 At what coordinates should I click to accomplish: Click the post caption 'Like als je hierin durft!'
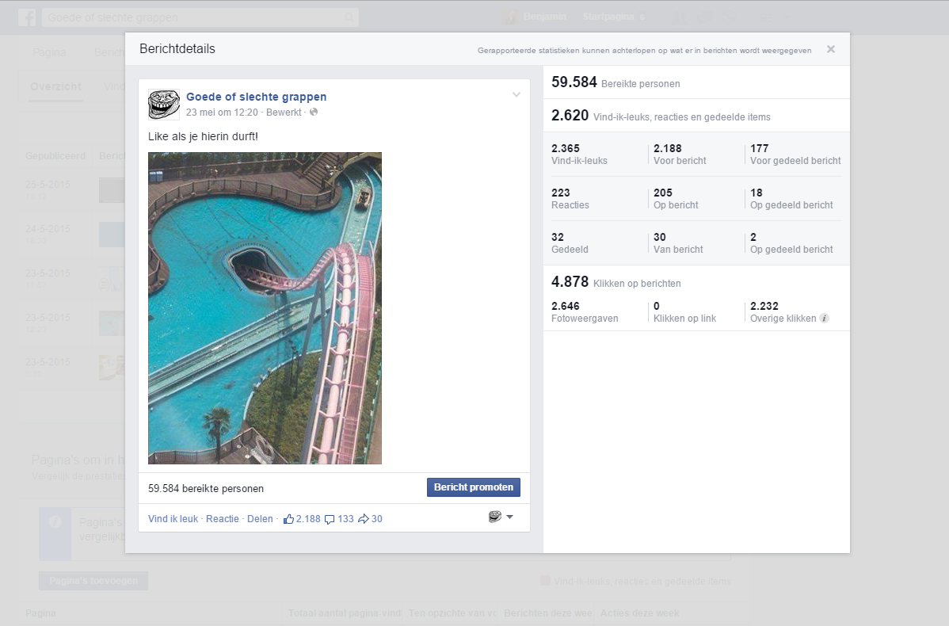tap(203, 136)
